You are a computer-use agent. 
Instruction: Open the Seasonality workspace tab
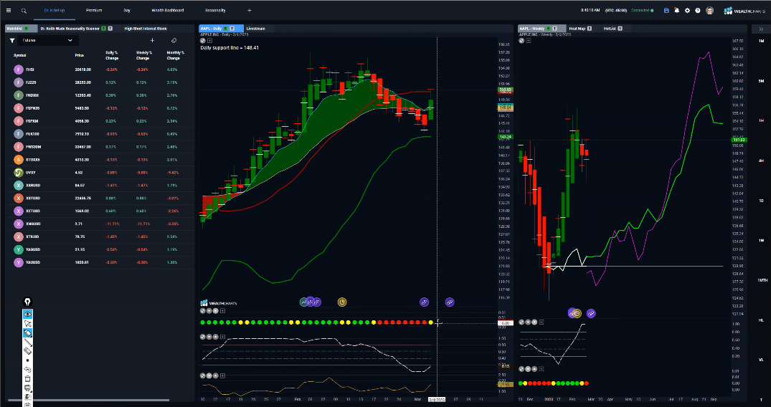(215, 10)
